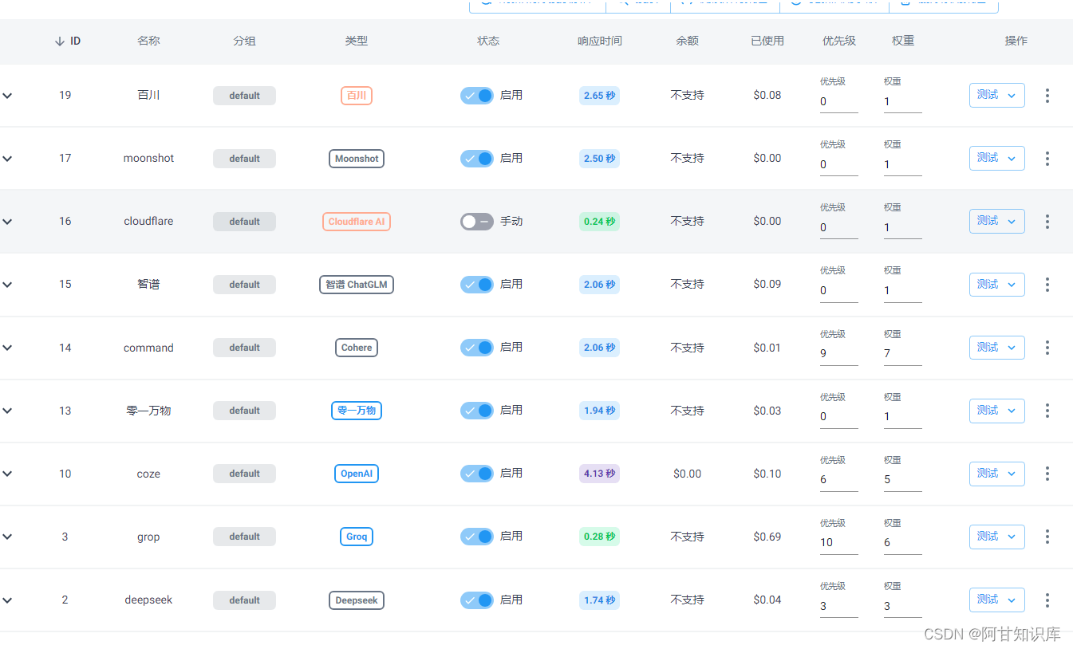1073x649 pixels.
Task: Sort the table by the ID column
Action: coord(67,41)
